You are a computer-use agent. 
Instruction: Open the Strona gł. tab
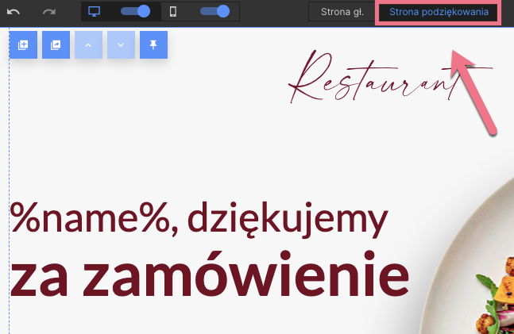pyautogui.click(x=342, y=12)
